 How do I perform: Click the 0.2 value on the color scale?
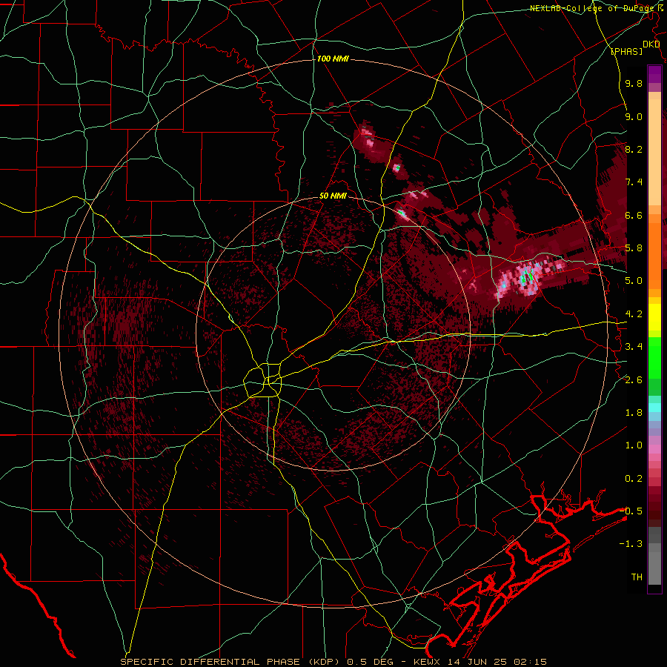[634, 479]
